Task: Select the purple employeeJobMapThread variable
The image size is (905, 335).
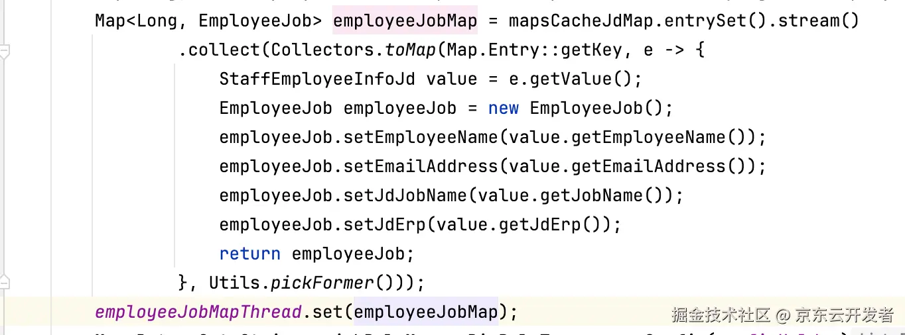Action: pyautogui.click(x=198, y=312)
